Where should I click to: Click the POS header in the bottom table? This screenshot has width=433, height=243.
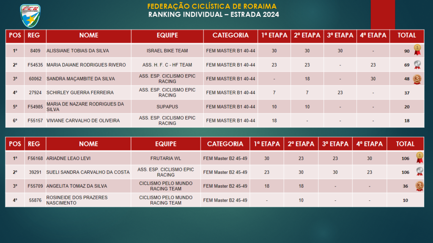click(x=15, y=144)
